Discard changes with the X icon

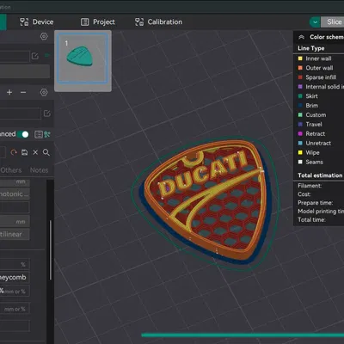[x=35, y=152]
